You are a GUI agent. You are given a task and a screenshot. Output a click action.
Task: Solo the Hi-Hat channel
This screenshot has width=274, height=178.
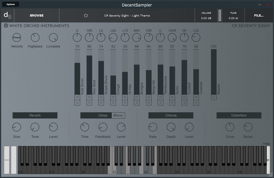point(125,102)
